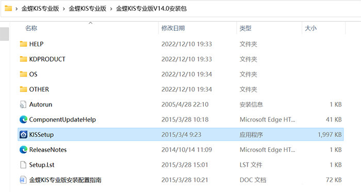The image size is (361, 192).
Task: Expand chevron before 金蝶KIS专业版V14.0安装包 breadcrumb
Action: tap(111, 9)
